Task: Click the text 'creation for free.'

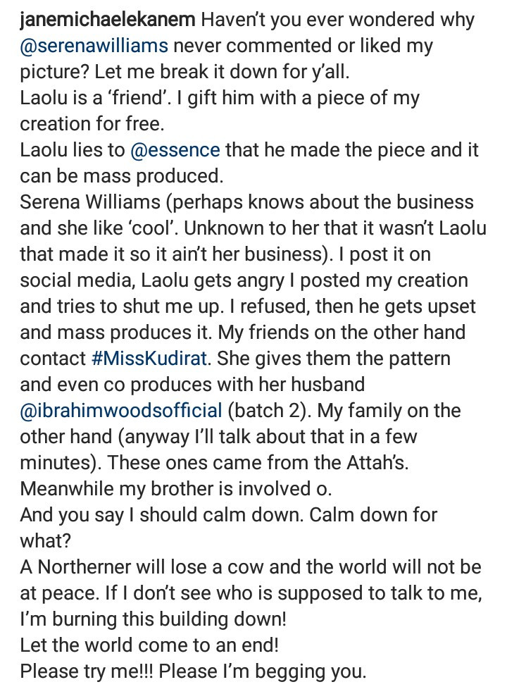Action: (92, 125)
